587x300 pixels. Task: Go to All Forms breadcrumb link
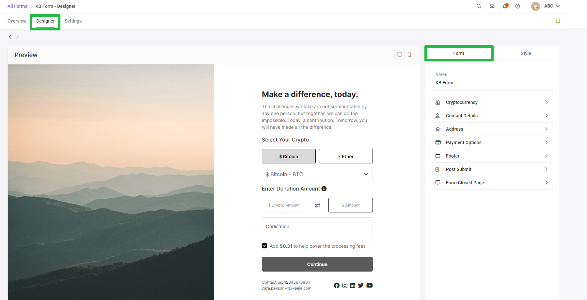click(x=17, y=6)
